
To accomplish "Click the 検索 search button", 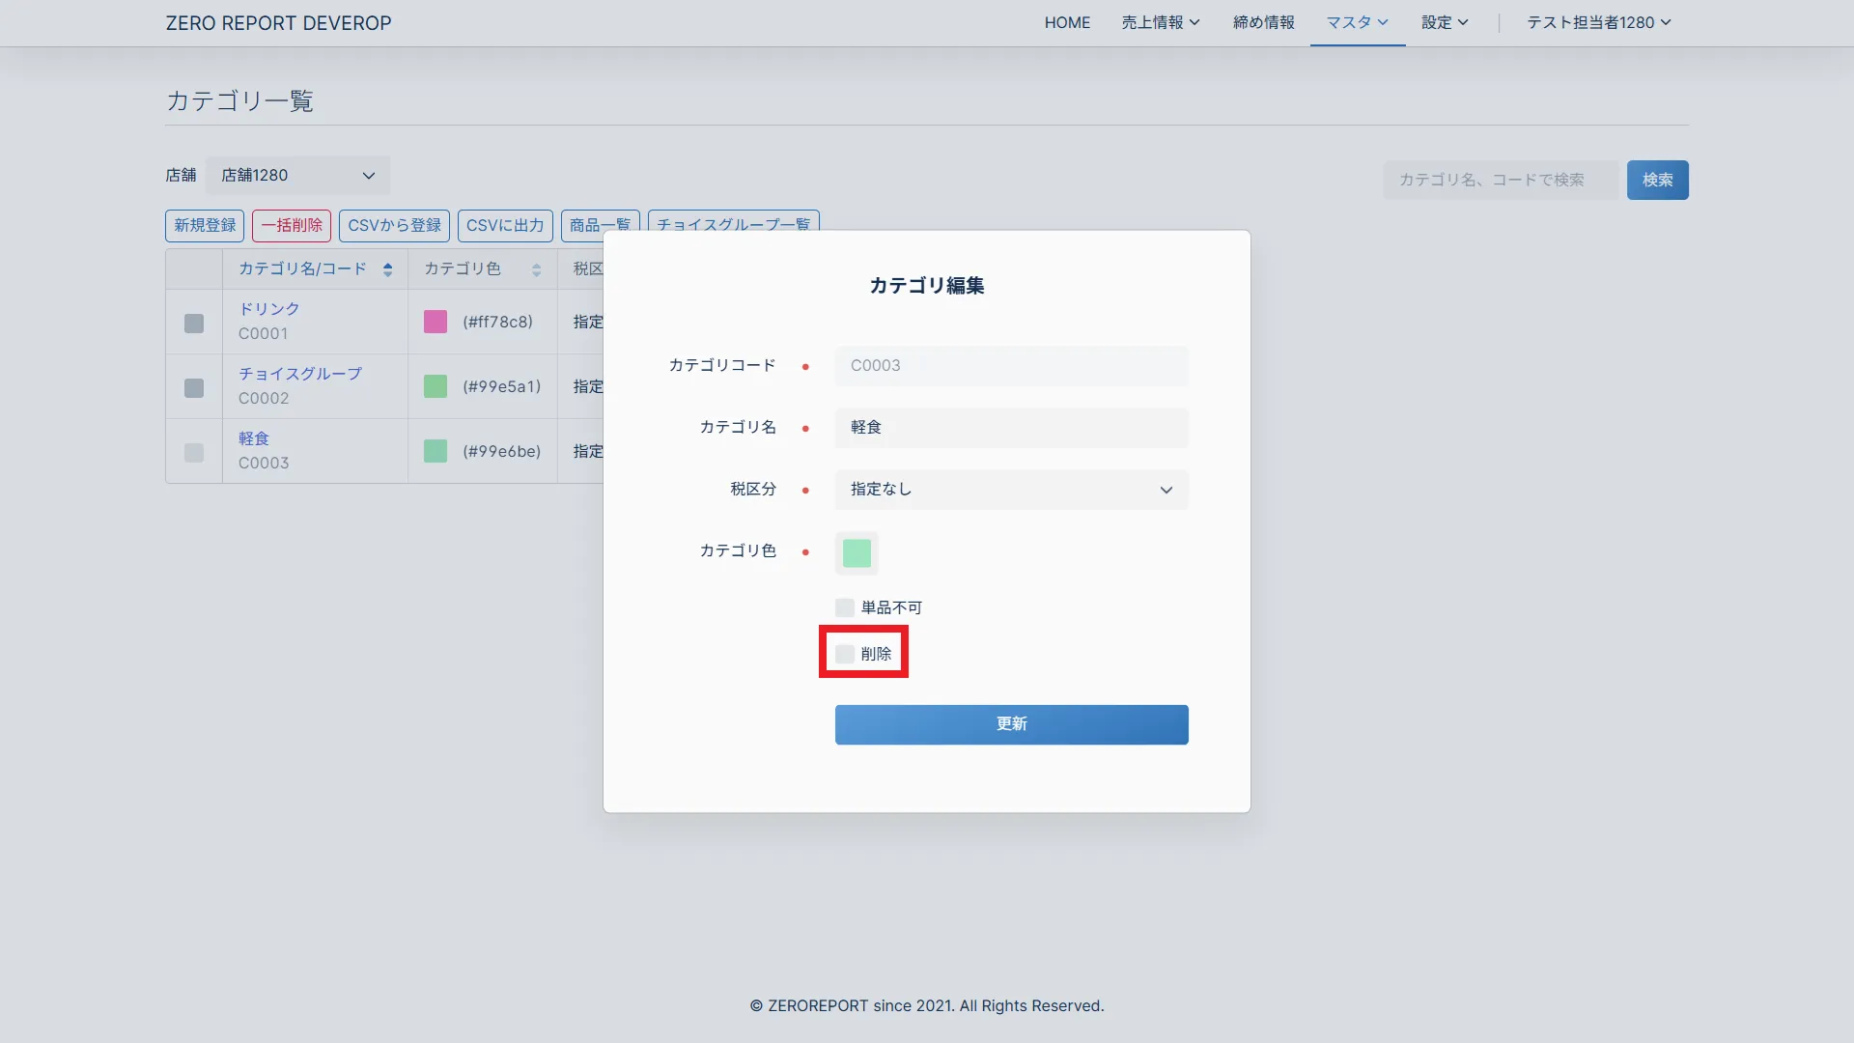I will point(1657,180).
